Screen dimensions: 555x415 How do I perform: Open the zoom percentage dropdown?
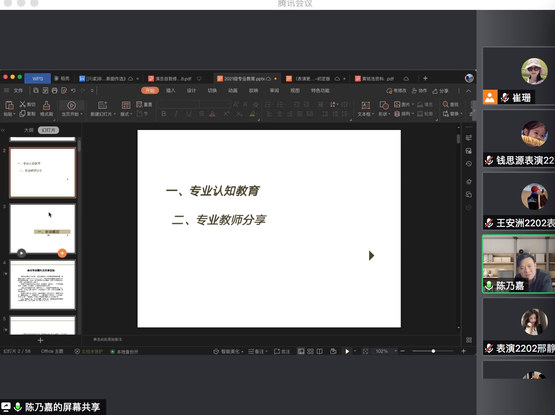pyautogui.click(x=396, y=351)
